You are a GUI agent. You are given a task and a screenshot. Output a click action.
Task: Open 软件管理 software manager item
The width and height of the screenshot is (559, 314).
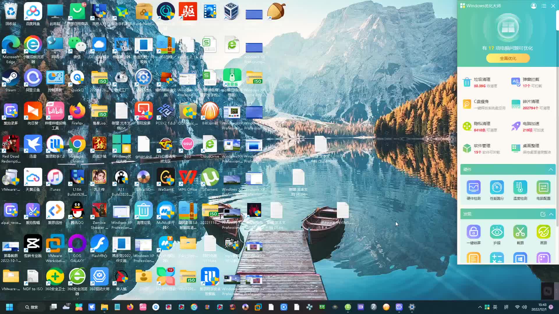[481, 149]
